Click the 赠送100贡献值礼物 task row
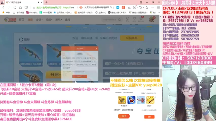This screenshot has width=216, height=121. [131, 73]
